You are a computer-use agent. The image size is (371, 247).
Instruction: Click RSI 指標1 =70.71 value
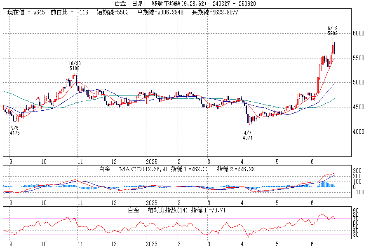point(209,210)
